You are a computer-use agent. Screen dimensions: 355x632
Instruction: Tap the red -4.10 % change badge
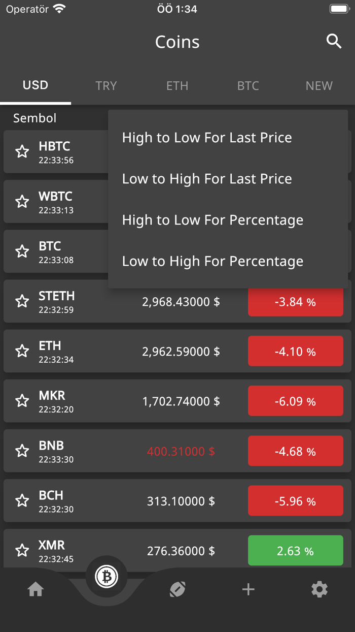click(x=295, y=351)
